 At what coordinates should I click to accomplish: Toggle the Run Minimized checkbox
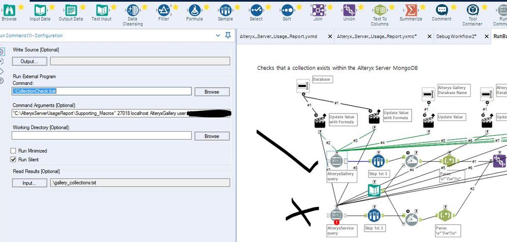tap(13, 151)
